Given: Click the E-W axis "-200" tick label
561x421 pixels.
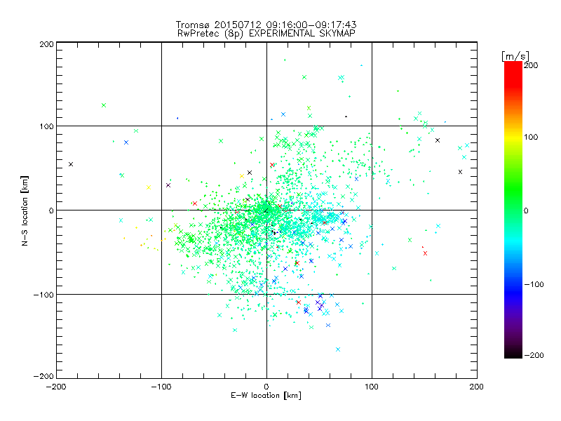Looking at the screenshot, I should (56, 387).
